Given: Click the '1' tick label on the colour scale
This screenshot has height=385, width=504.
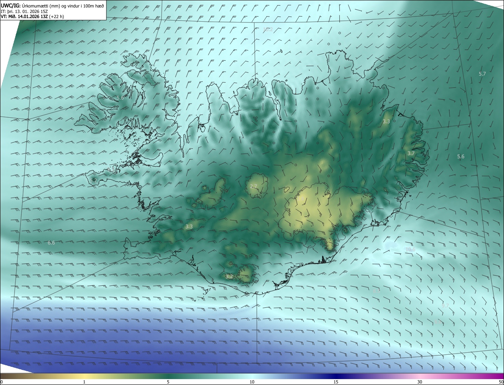Looking at the screenshot, I should point(84,382).
